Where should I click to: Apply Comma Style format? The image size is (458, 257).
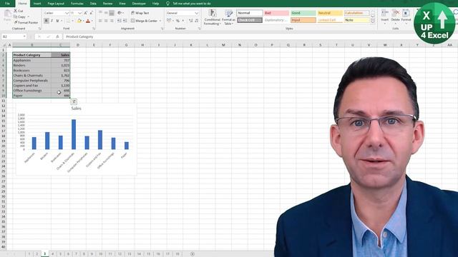(x=183, y=21)
